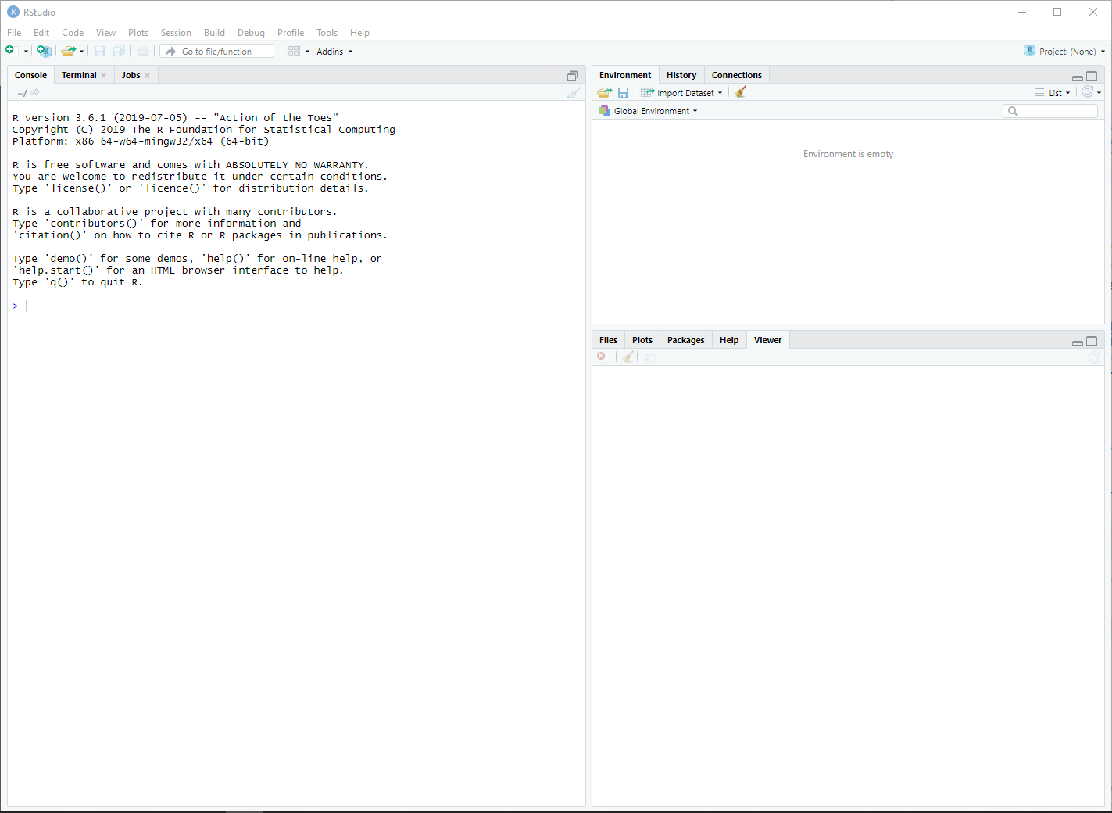Click the Save All documents icon
Viewport: 1112px width, 813px height.
coord(119,51)
